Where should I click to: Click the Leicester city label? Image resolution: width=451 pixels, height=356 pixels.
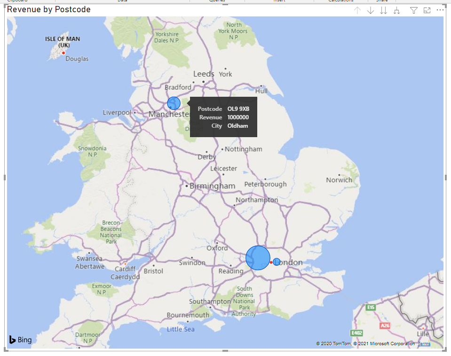pyautogui.click(x=223, y=169)
